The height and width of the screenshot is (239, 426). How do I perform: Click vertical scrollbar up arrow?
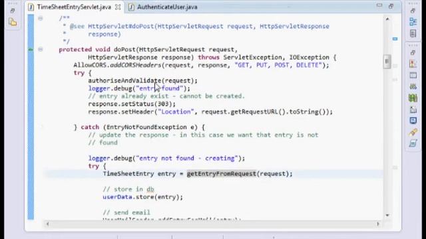[387, 19]
